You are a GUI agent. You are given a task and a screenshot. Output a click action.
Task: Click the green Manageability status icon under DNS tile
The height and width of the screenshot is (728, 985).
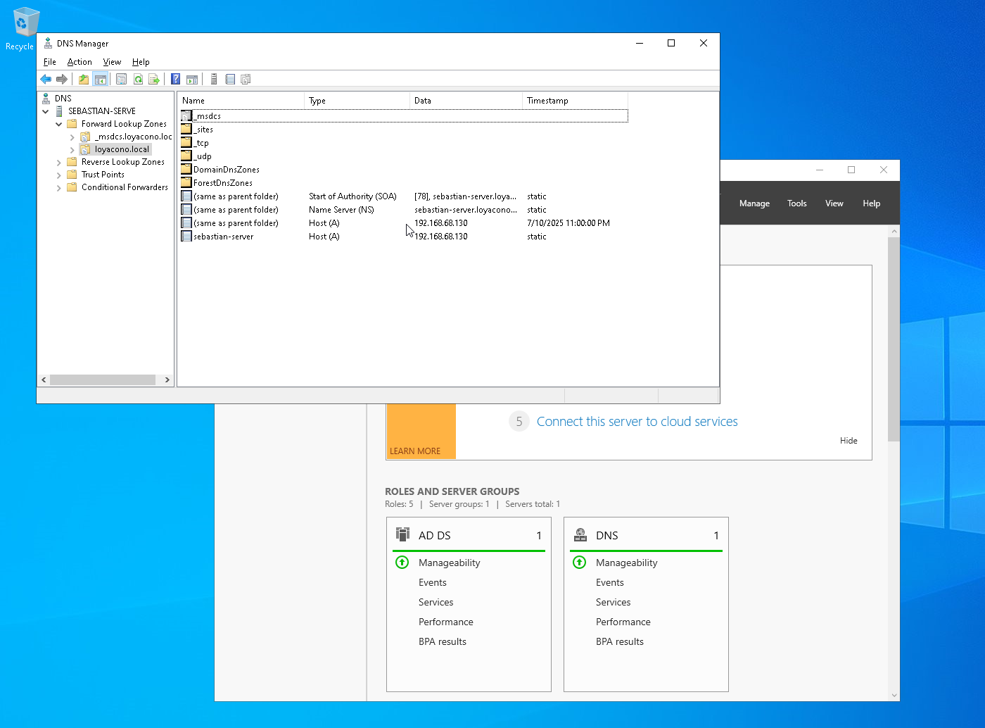(x=579, y=562)
